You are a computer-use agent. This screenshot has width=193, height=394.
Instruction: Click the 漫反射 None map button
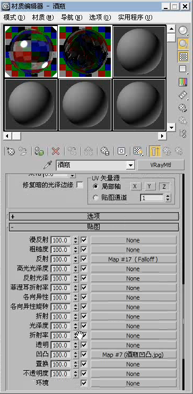(134, 240)
